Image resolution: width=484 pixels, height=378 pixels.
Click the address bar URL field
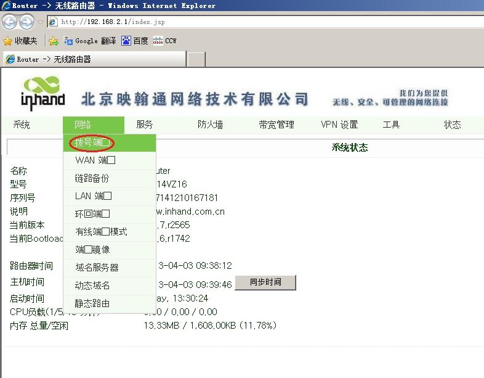246,22
